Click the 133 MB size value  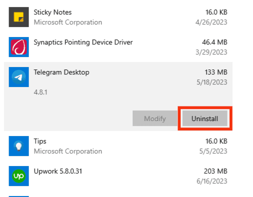(216, 72)
